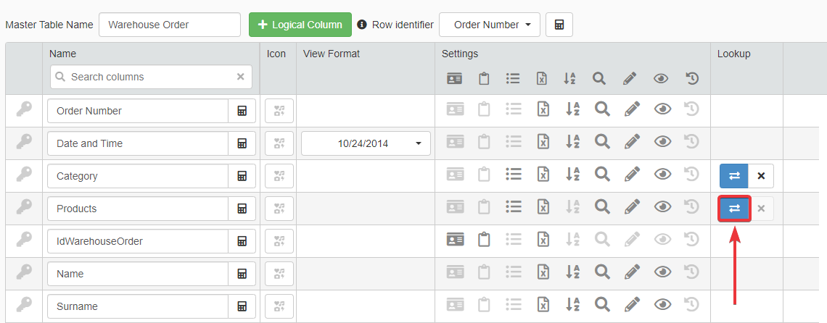
Task: Open lookup settings for Products row
Action: pos(734,209)
